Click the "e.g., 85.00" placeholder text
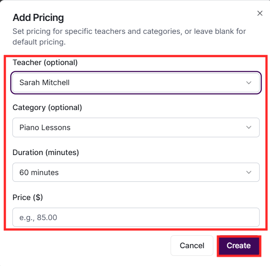The image size is (270, 266). (x=38, y=217)
